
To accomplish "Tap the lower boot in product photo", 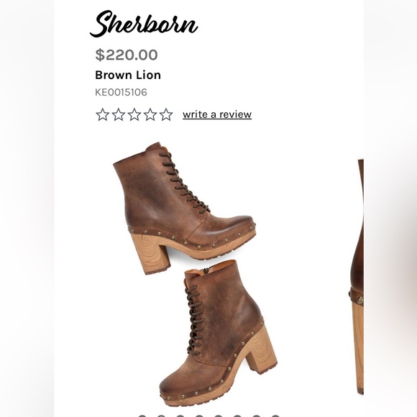I will click(x=218, y=333).
